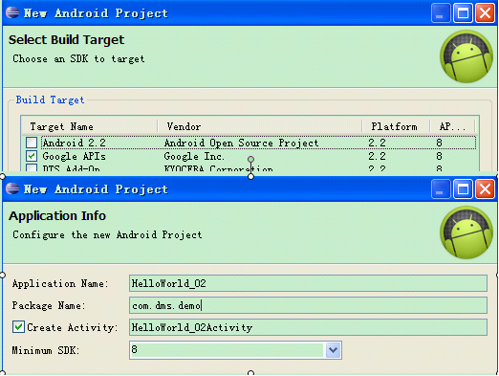Viewport: 499px width, 376px height.
Task: Sort by the Target Name column header
Action: tap(90, 126)
